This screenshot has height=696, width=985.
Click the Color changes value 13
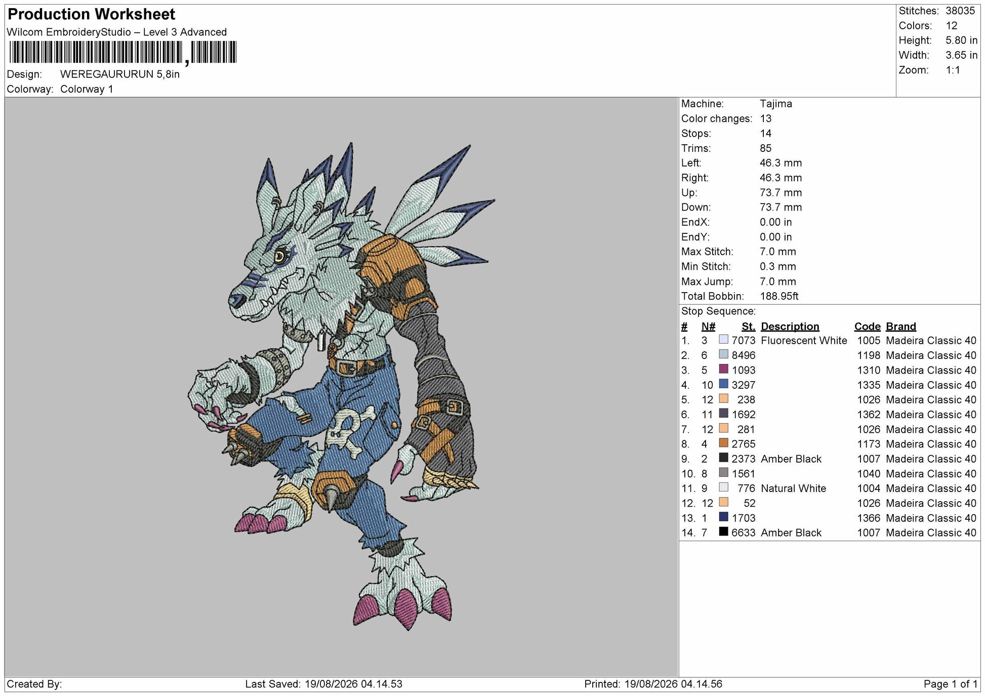click(766, 118)
